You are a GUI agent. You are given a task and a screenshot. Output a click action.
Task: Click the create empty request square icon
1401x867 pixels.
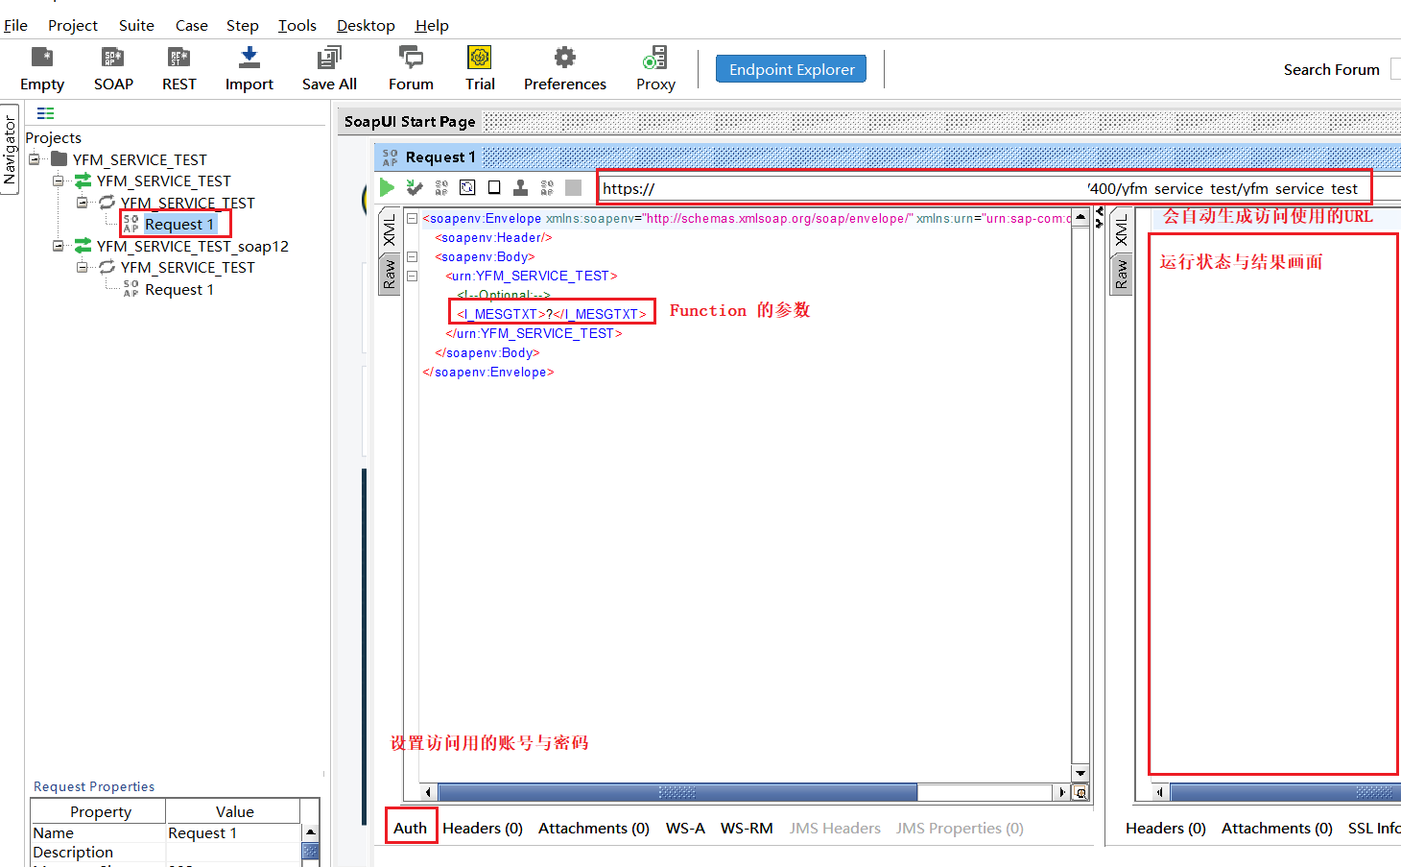click(494, 187)
